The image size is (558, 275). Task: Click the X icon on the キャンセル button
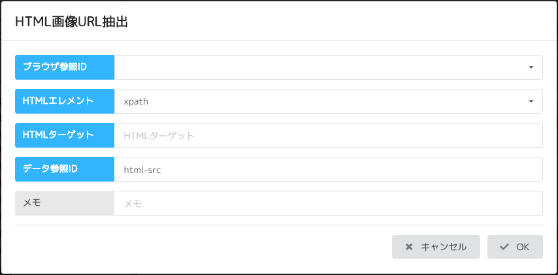409,247
